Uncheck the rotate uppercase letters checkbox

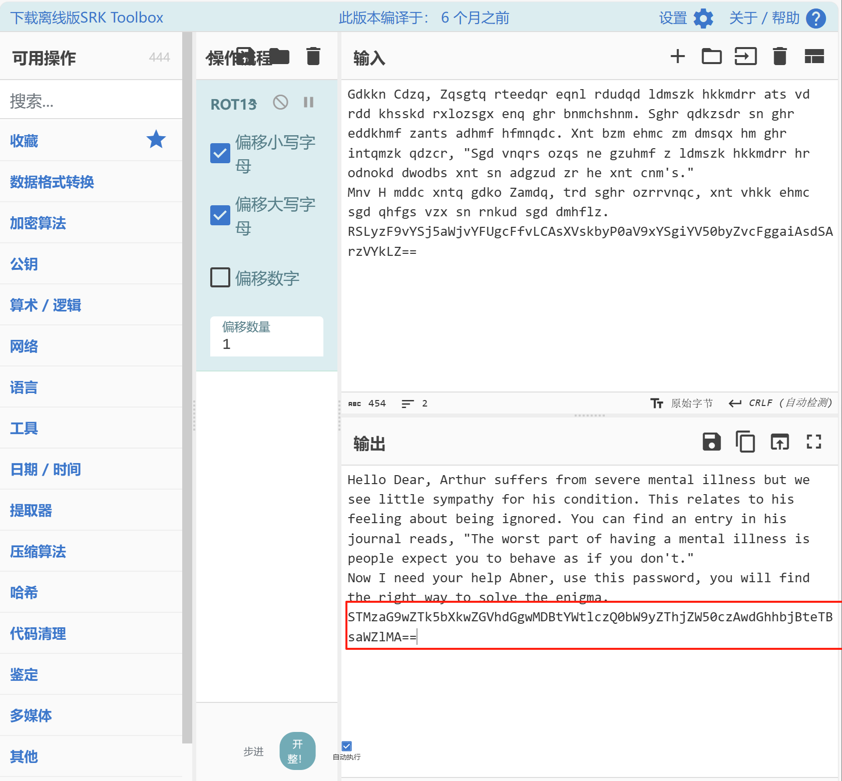[220, 215]
